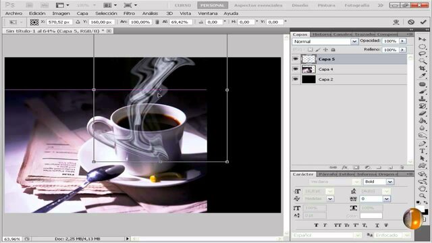Toggle faux bold in Carácter panel

coord(316,225)
